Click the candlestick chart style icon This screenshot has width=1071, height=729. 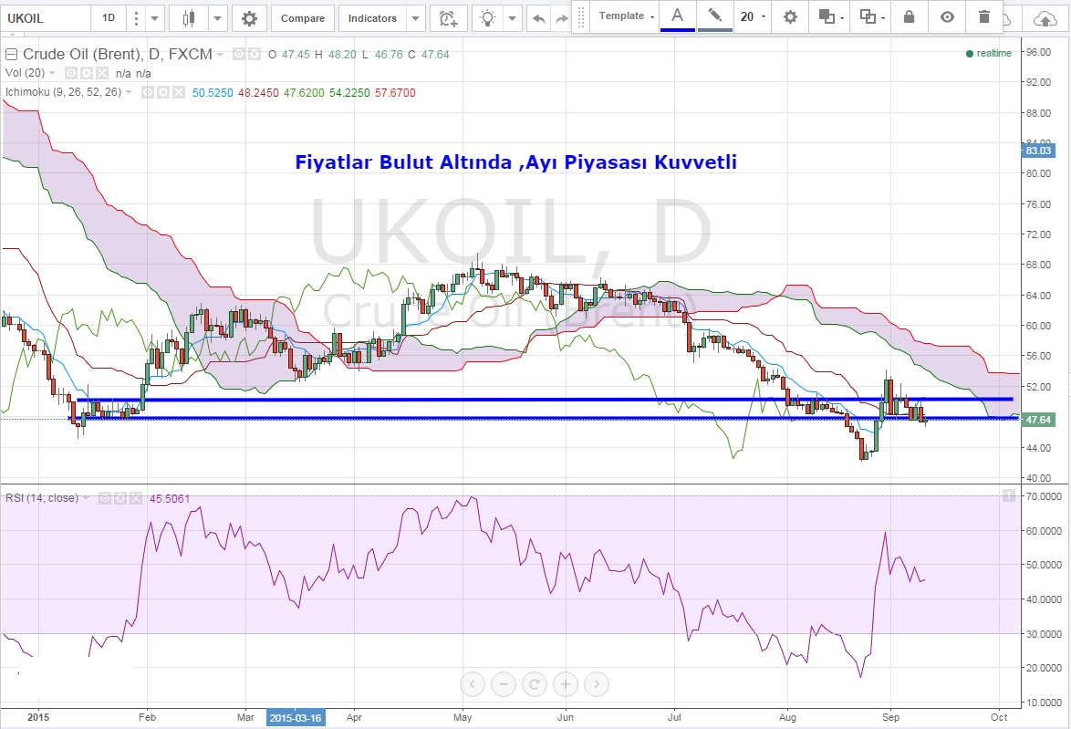190,18
